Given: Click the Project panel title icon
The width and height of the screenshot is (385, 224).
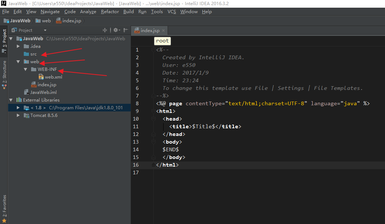Looking at the screenshot, I should [x=14, y=30].
